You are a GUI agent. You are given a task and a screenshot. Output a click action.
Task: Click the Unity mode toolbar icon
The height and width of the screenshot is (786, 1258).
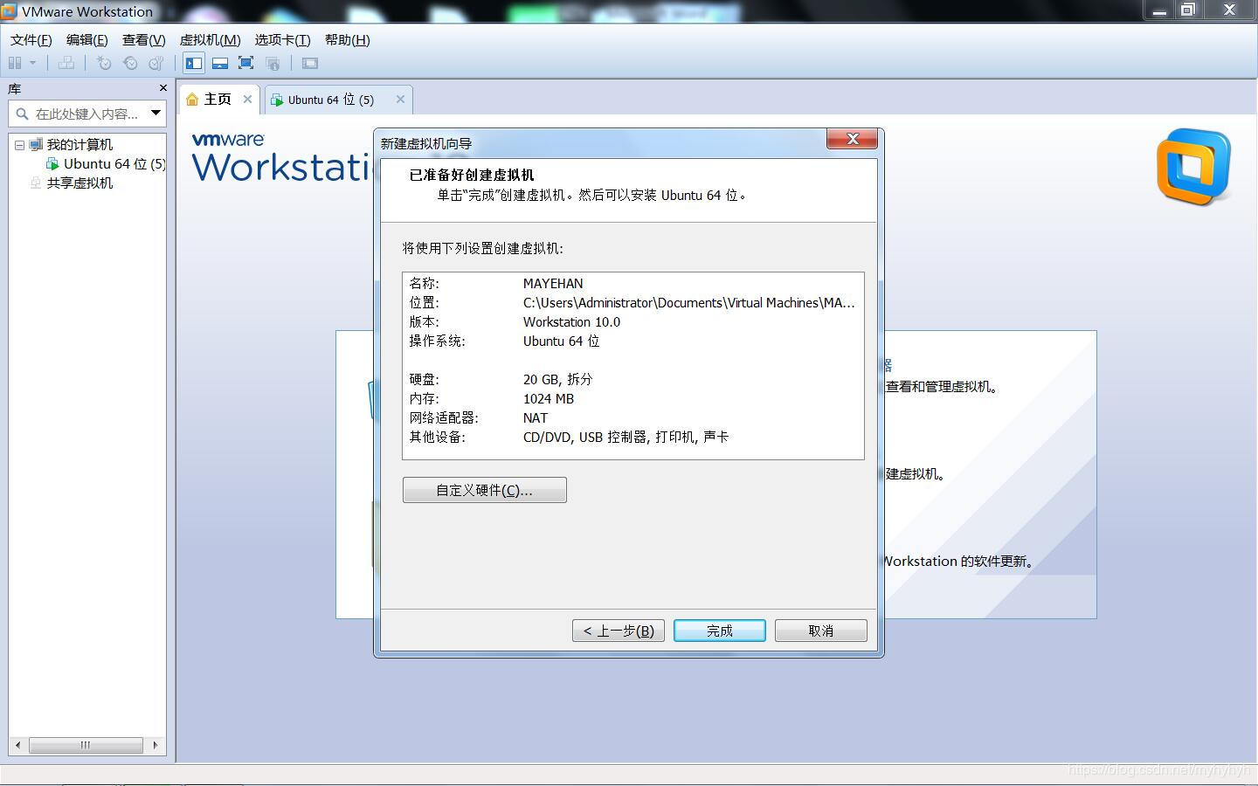coord(273,62)
